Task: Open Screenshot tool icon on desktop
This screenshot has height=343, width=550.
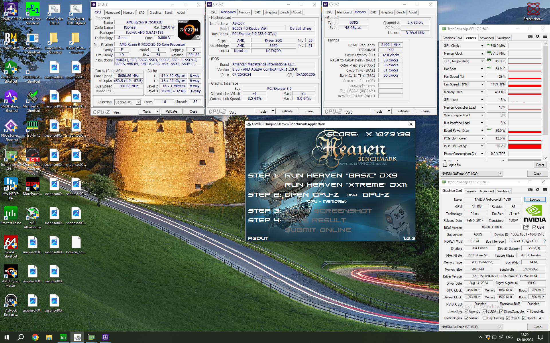Action: (533, 12)
